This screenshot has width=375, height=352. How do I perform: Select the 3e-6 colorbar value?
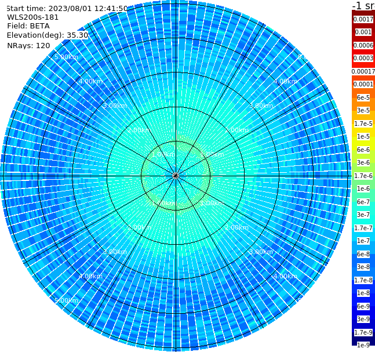pyautogui.click(x=363, y=162)
